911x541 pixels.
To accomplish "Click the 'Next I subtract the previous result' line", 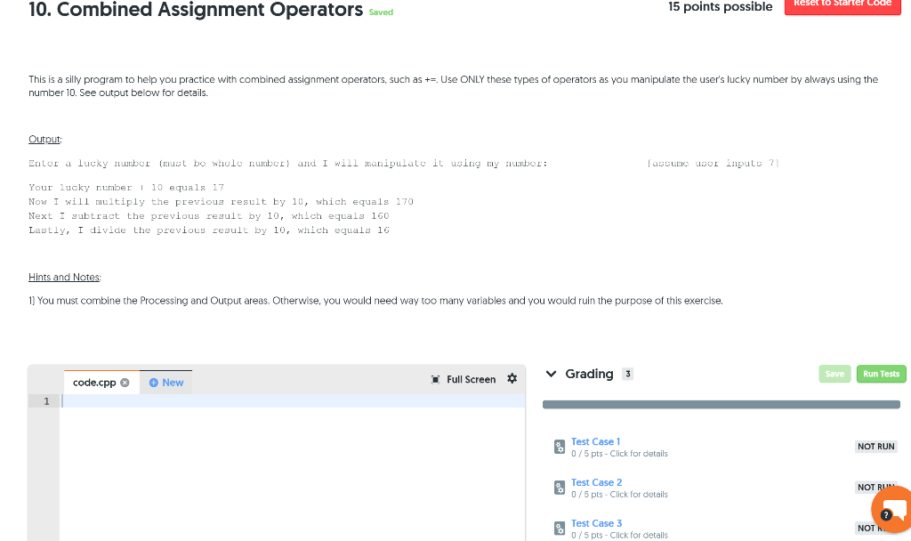I will click(209, 215).
